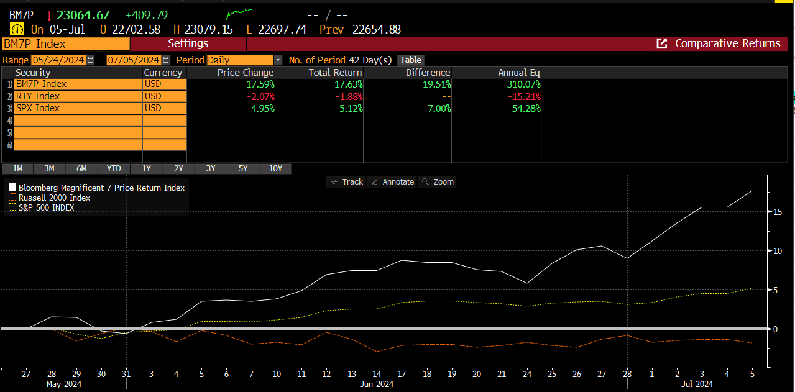Screen dimensions: 795x392
Task: Toggle the S&P 500 legend swatch
Action: (12, 207)
